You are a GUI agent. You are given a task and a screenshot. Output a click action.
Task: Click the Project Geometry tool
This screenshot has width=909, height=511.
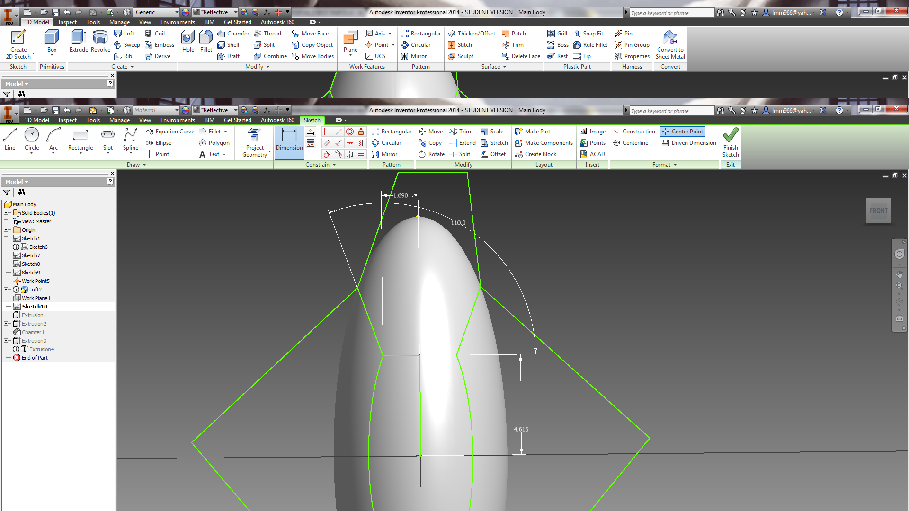click(x=255, y=142)
